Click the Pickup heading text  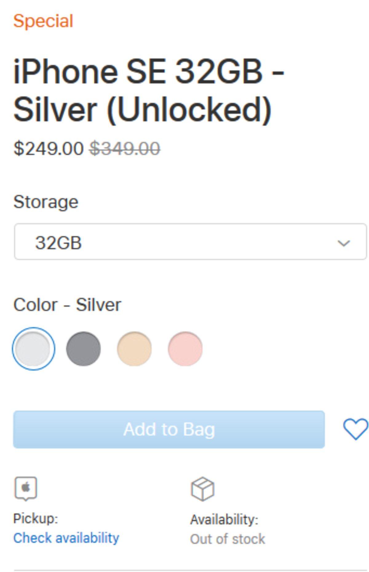[36, 519]
